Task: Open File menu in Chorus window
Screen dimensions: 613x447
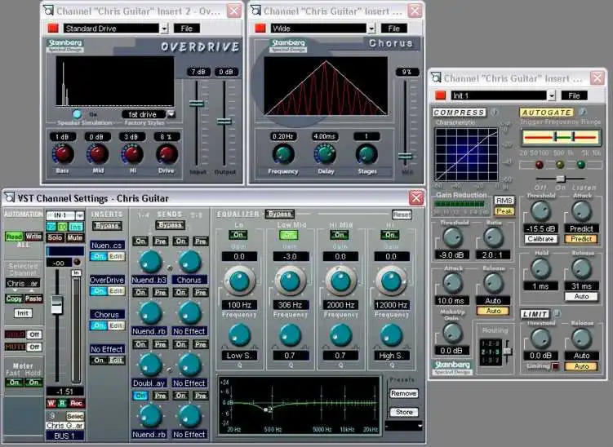Action: tap(394, 29)
